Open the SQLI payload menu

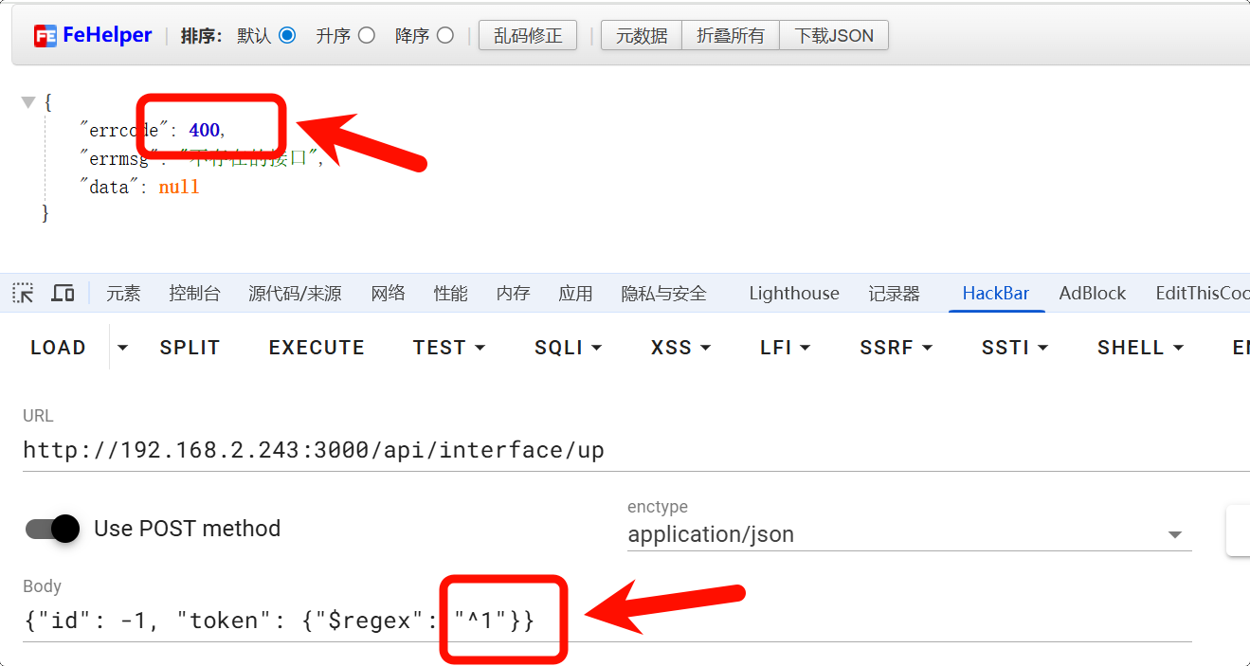(x=568, y=349)
